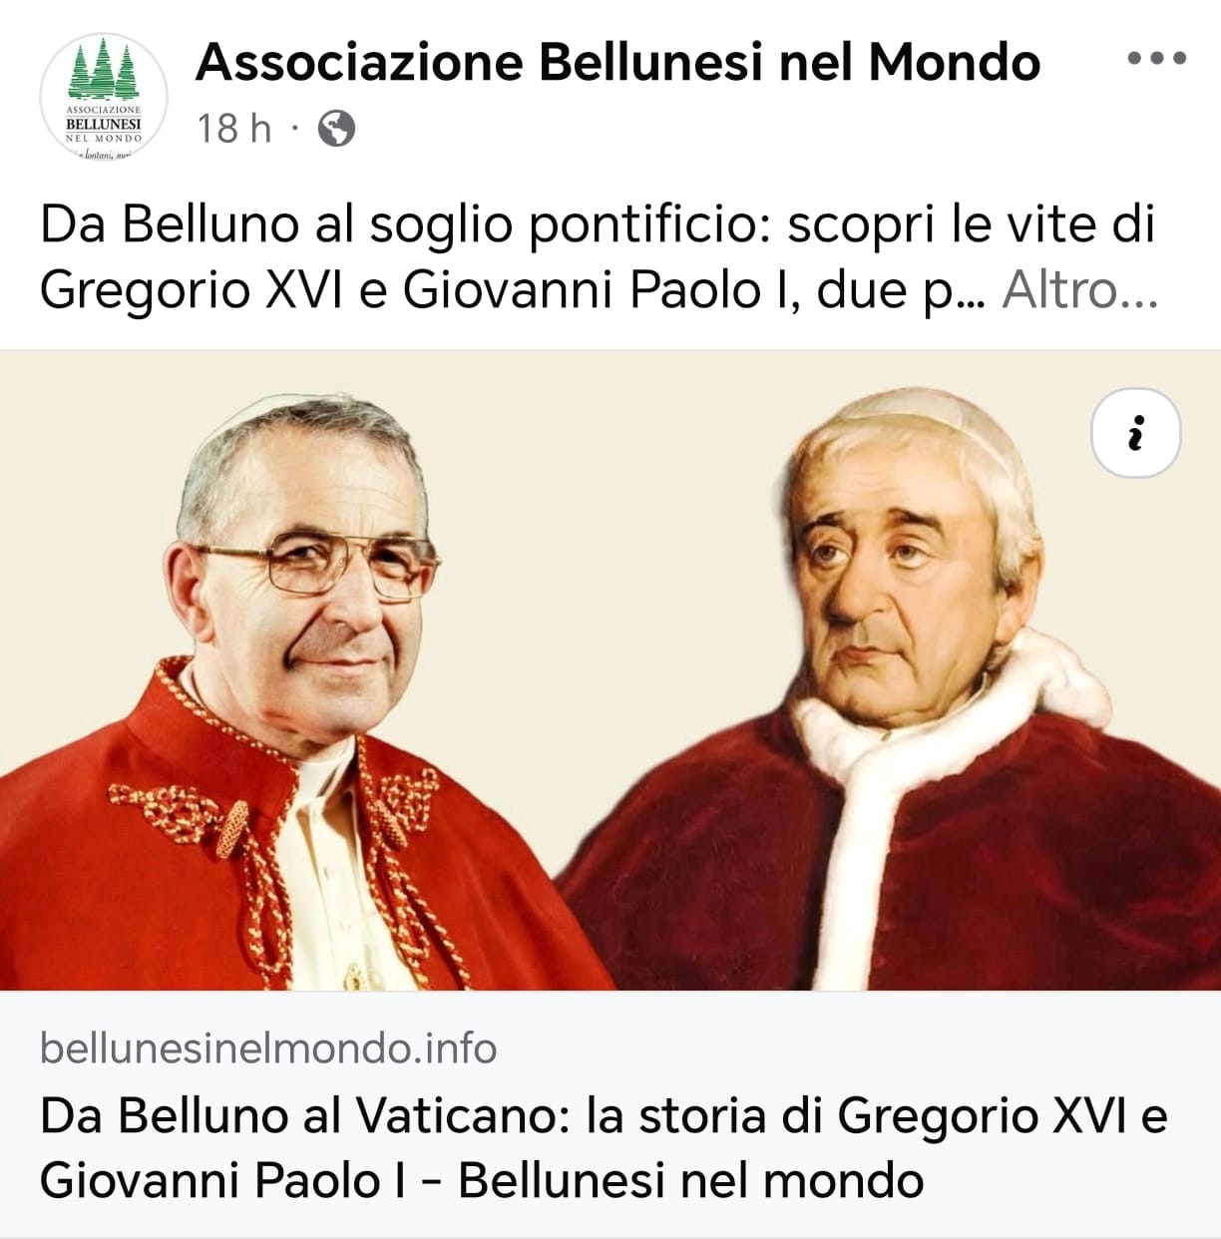Click the globe public-audience icon
The height and width of the screenshot is (1239, 1221).
pyautogui.click(x=336, y=129)
